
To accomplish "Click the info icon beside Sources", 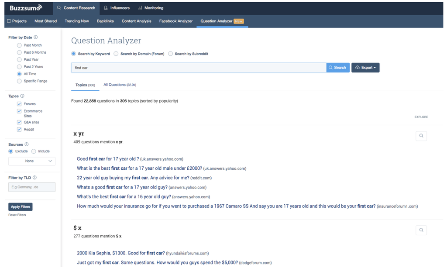I will pyautogui.click(x=27, y=144).
